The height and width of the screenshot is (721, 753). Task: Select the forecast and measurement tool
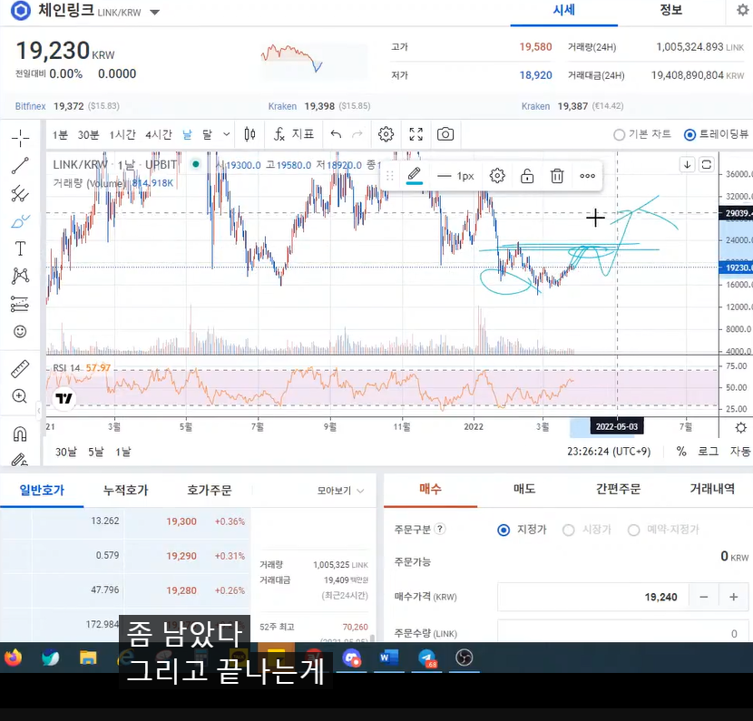20,304
